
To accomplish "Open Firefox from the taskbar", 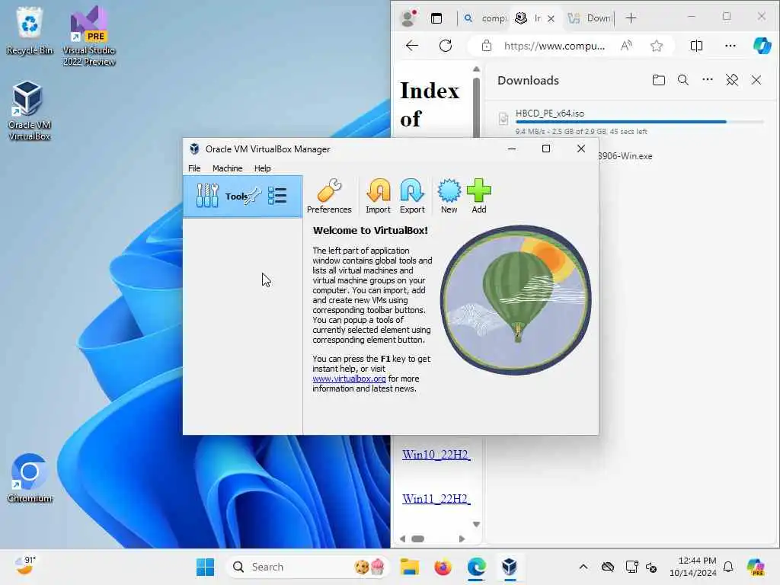I will (x=443, y=567).
